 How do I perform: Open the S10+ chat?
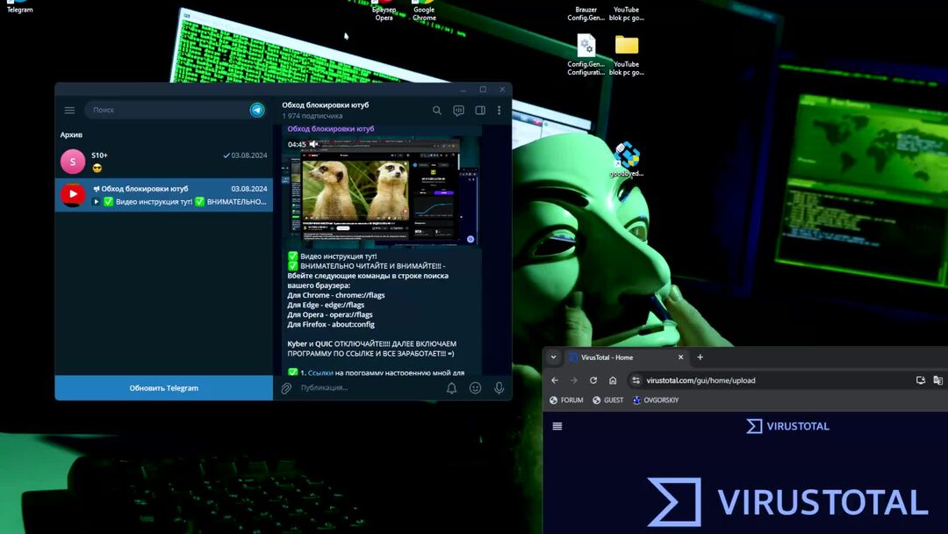click(164, 162)
